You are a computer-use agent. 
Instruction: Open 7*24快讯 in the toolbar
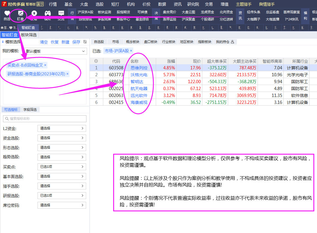click(291, 19)
